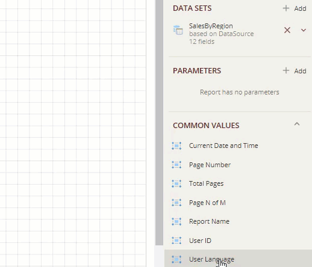
Task: Click the Page N of M icon
Action: [x=176, y=203]
